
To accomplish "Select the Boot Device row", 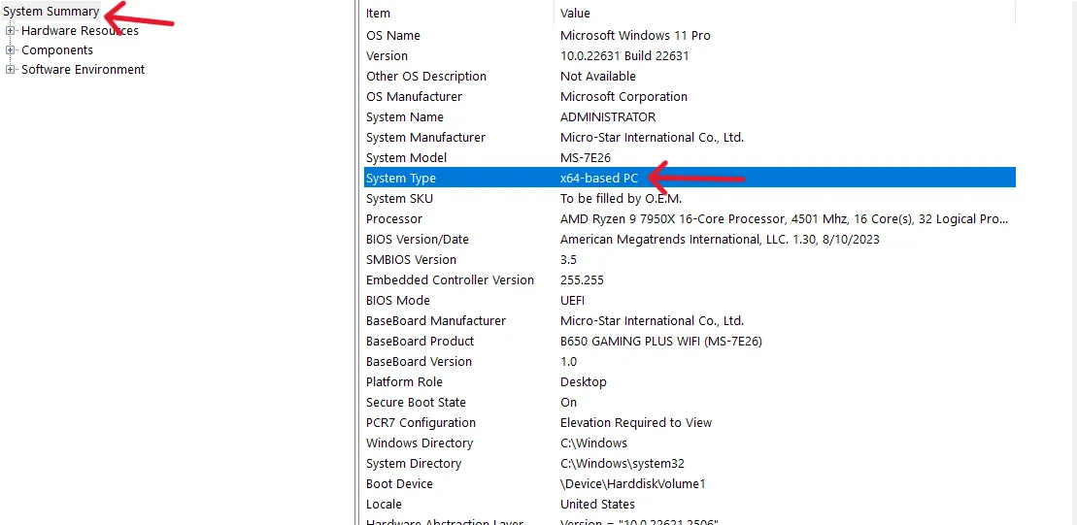I will coord(399,484).
